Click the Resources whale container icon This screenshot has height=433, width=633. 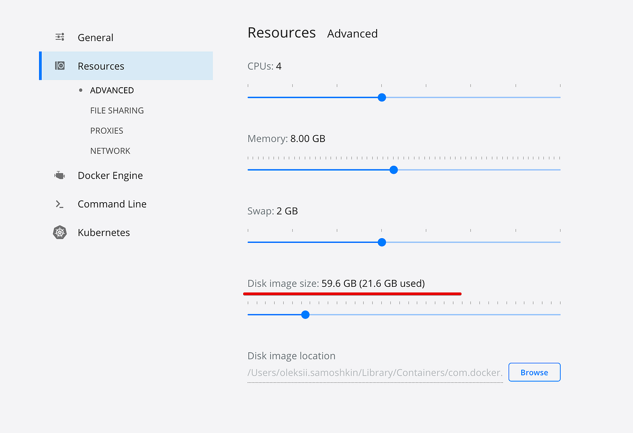(x=60, y=65)
